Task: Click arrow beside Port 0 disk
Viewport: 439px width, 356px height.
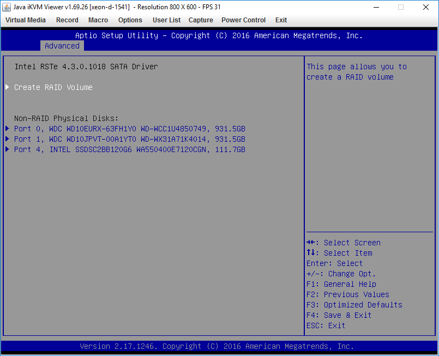Action: [8, 129]
